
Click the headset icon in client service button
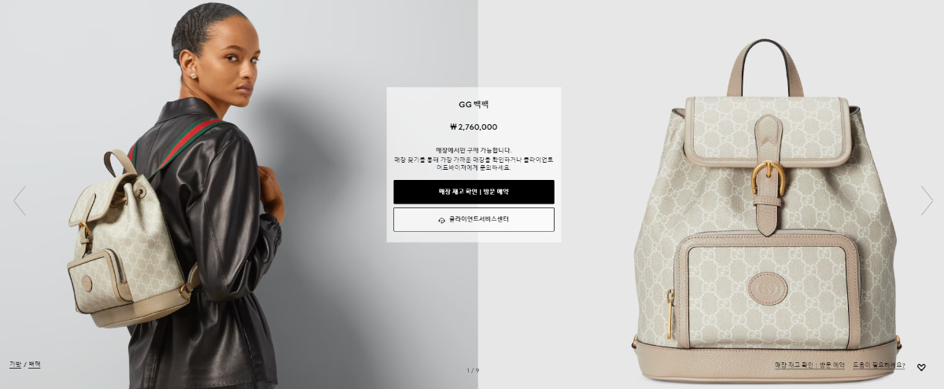click(442, 220)
